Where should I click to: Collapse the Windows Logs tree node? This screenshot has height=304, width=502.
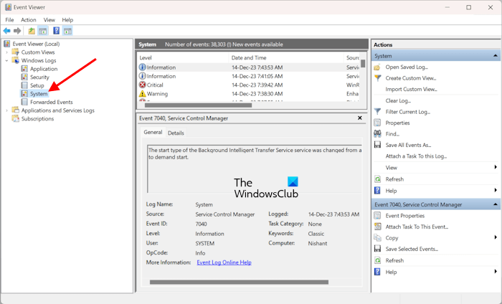click(x=6, y=60)
